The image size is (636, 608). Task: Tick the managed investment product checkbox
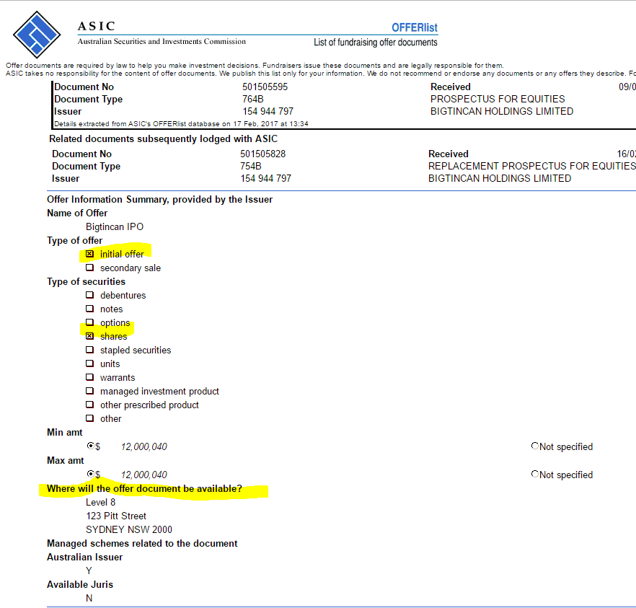pos(89,391)
